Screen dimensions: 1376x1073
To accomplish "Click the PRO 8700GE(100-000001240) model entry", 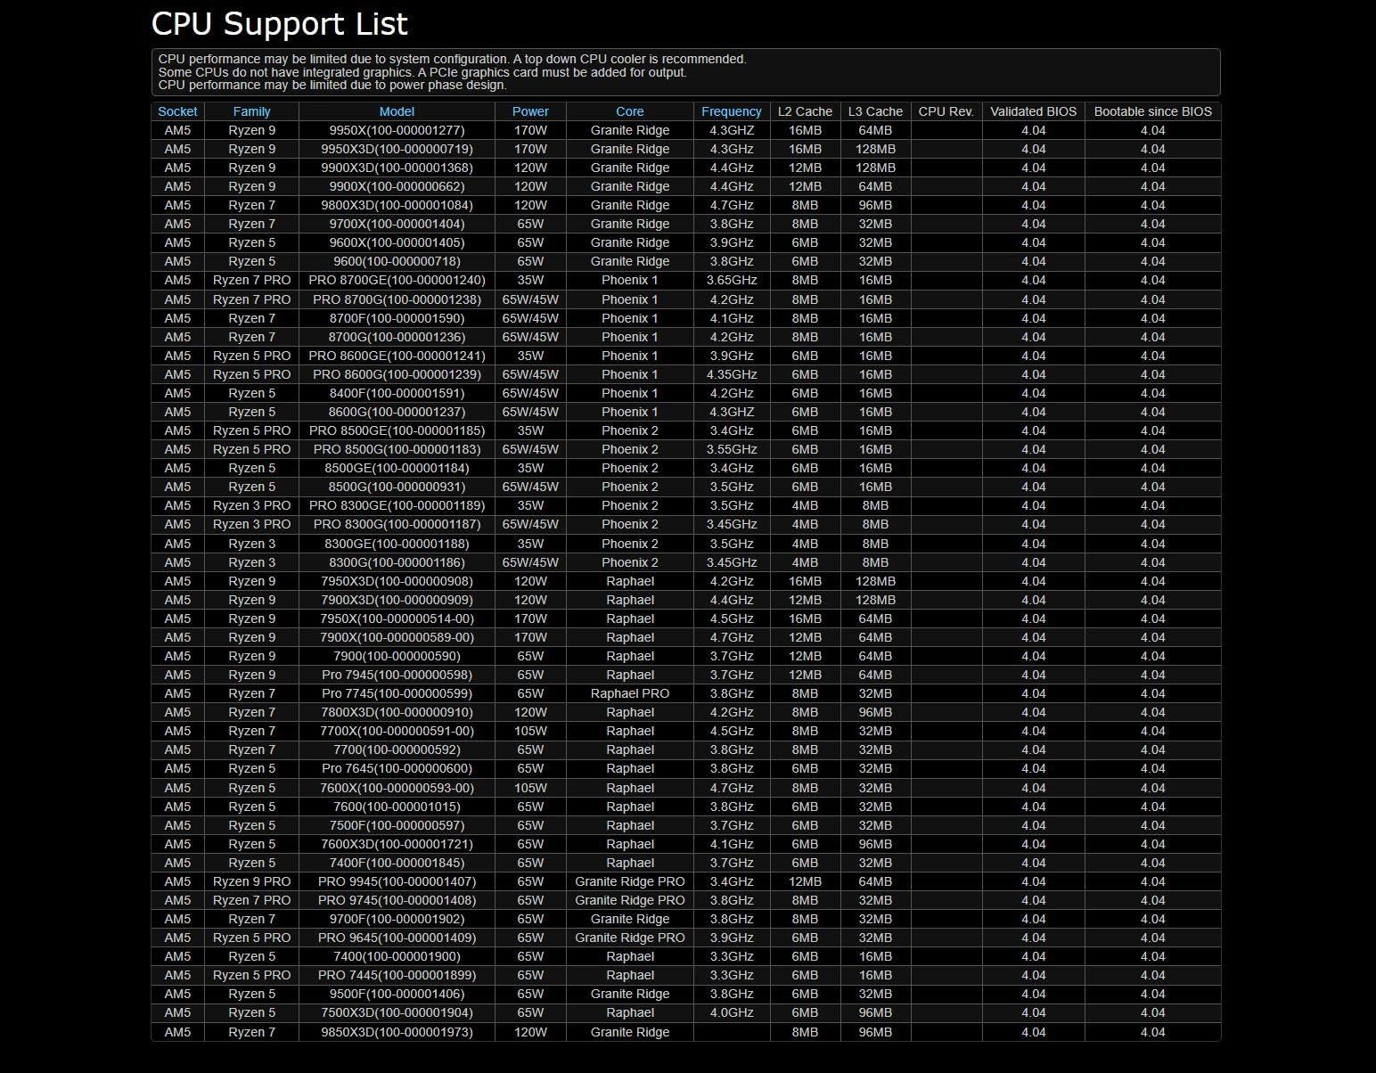I will pyautogui.click(x=397, y=280).
